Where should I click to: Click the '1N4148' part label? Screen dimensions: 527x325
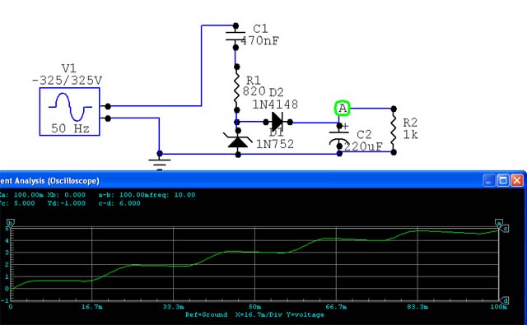point(275,104)
